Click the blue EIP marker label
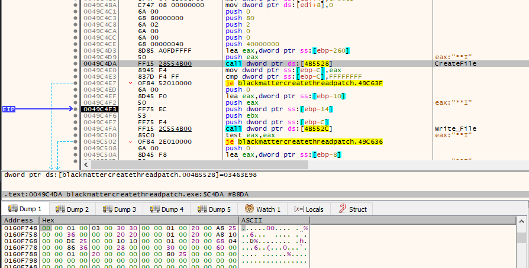529x268 pixels. point(9,109)
